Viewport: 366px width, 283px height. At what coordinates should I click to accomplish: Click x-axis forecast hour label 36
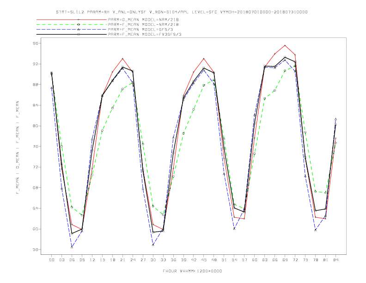click(x=173, y=260)
